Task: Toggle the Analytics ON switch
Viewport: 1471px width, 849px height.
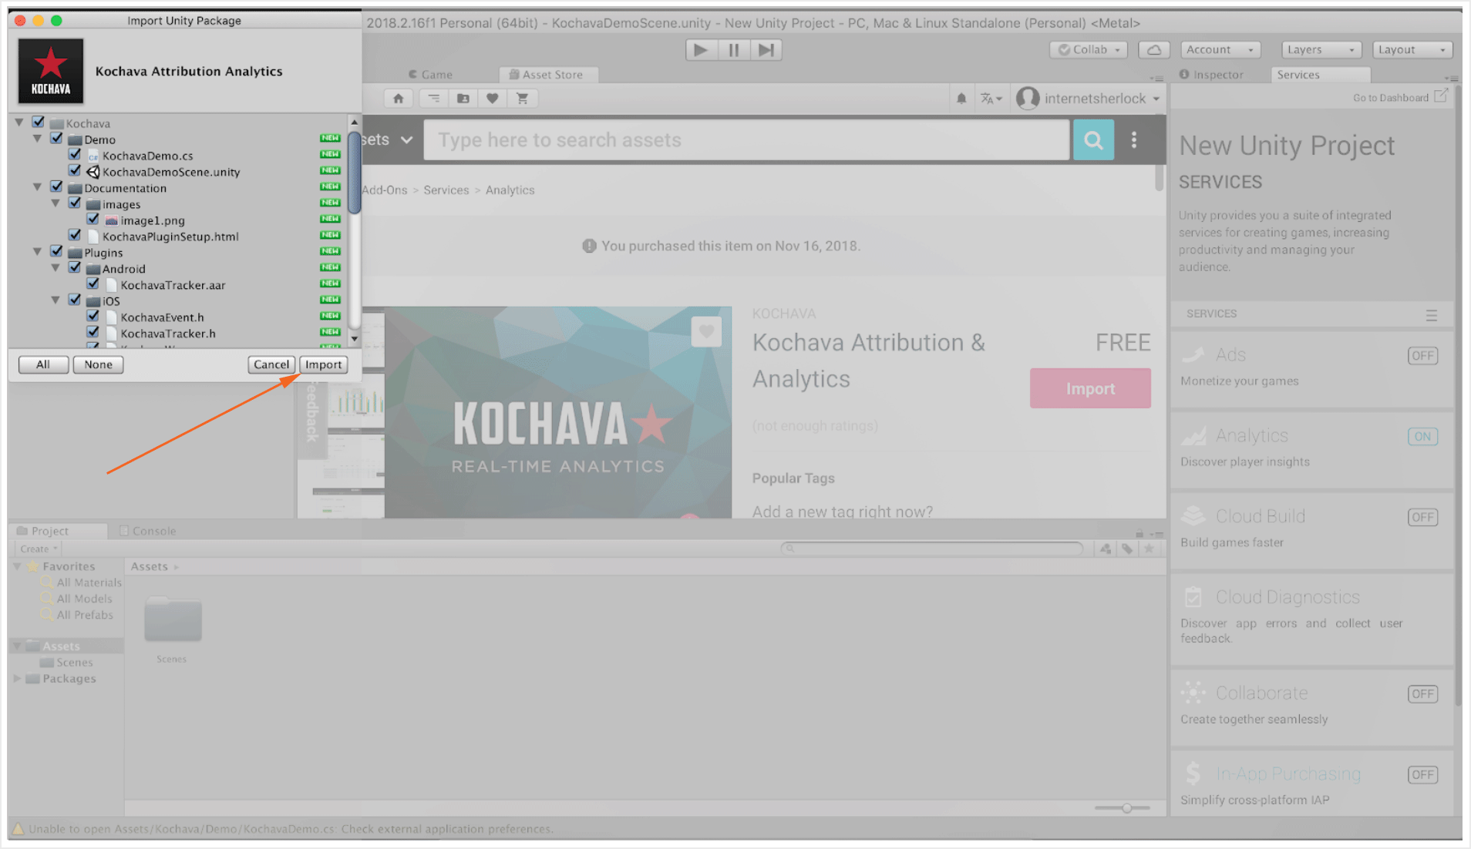Action: click(x=1422, y=437)
